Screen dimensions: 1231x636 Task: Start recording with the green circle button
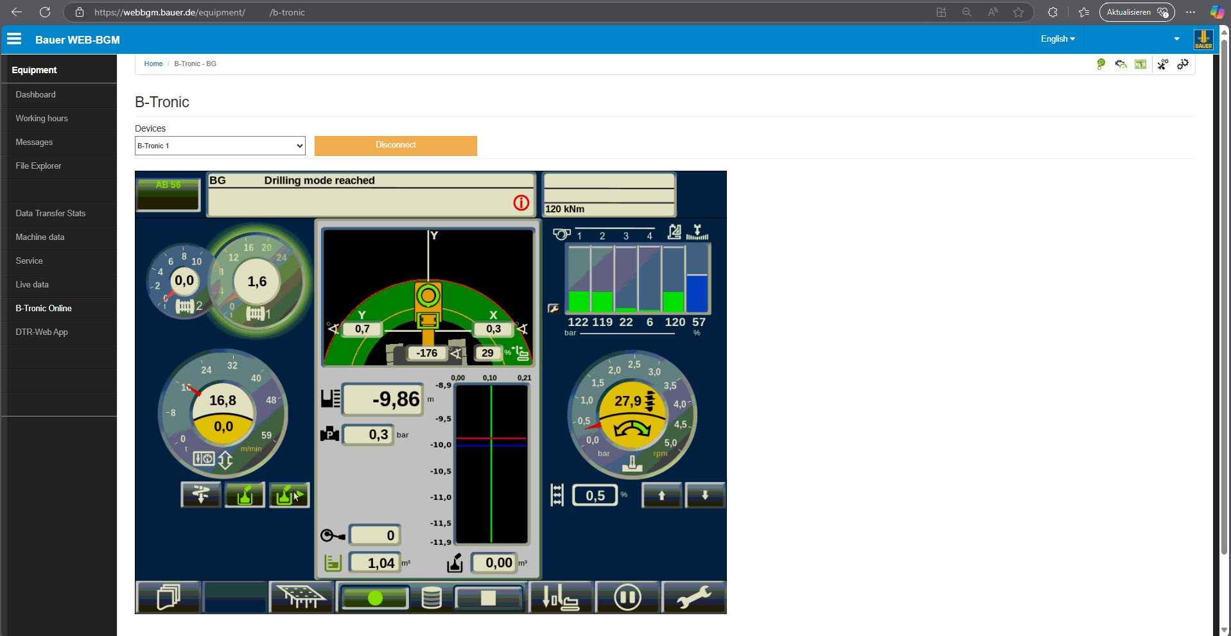click(x=375, y=598)
